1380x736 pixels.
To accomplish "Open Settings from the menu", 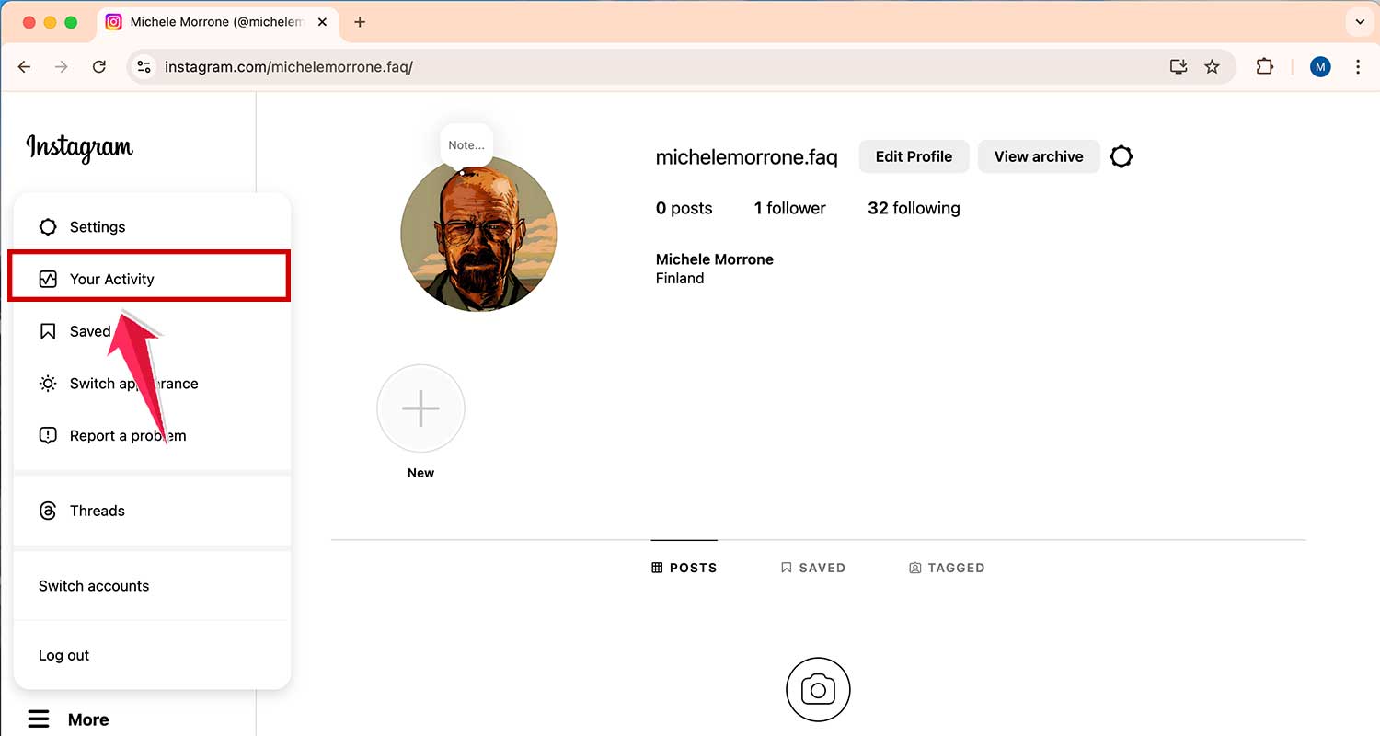I will click(97, 226).
